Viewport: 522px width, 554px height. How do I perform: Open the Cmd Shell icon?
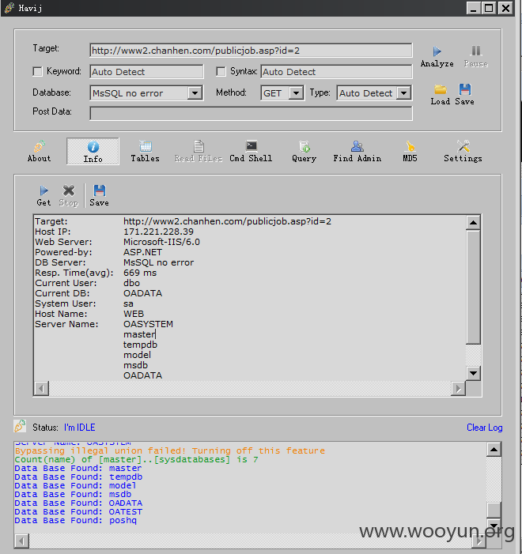click(x=252, y=146)
